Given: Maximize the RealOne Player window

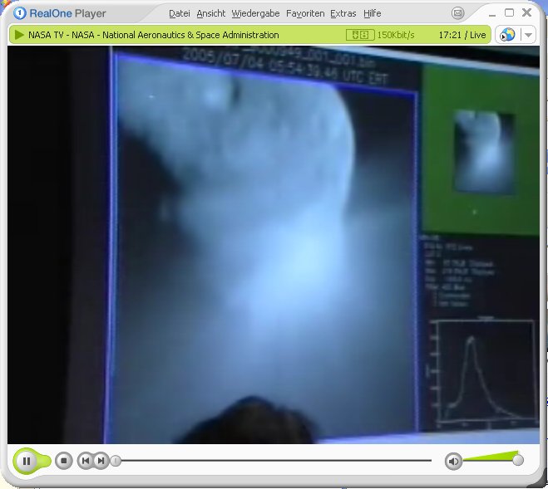Looking at the screenshot, I should pos(509,13).
